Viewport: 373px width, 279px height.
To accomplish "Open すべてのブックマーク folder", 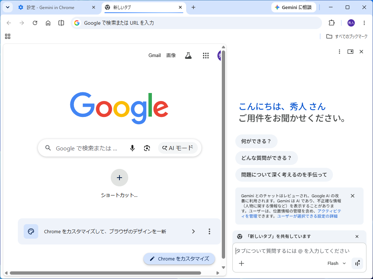I will pos(347,36).
